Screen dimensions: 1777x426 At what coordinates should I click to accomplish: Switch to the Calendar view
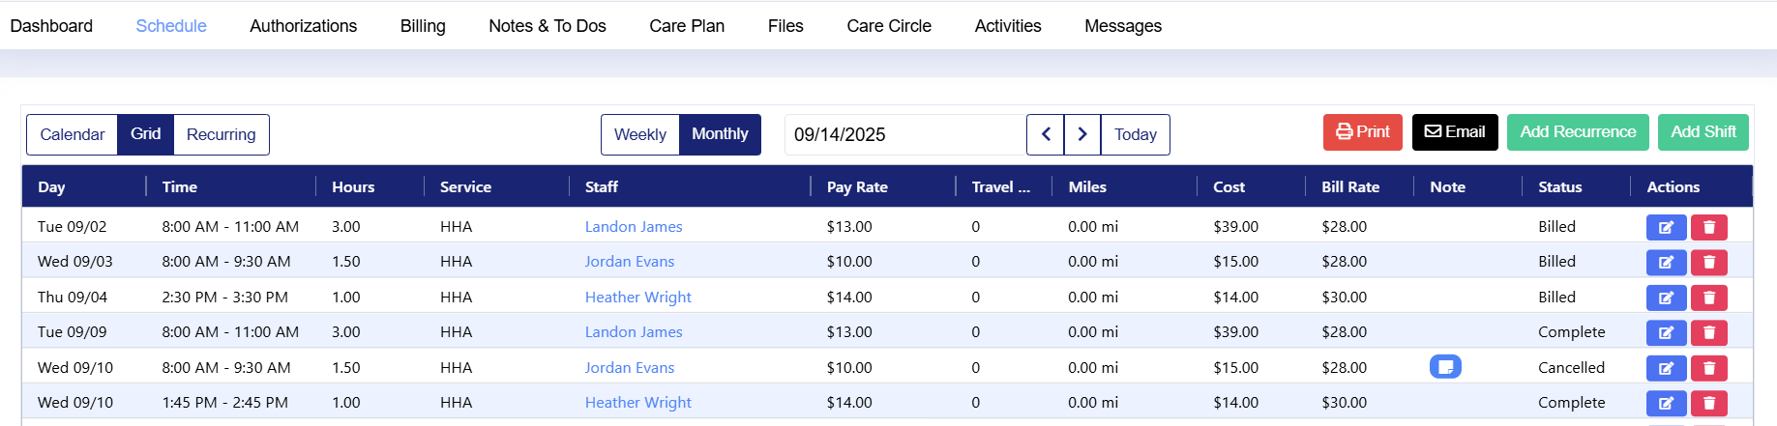[x=73, y=134]
